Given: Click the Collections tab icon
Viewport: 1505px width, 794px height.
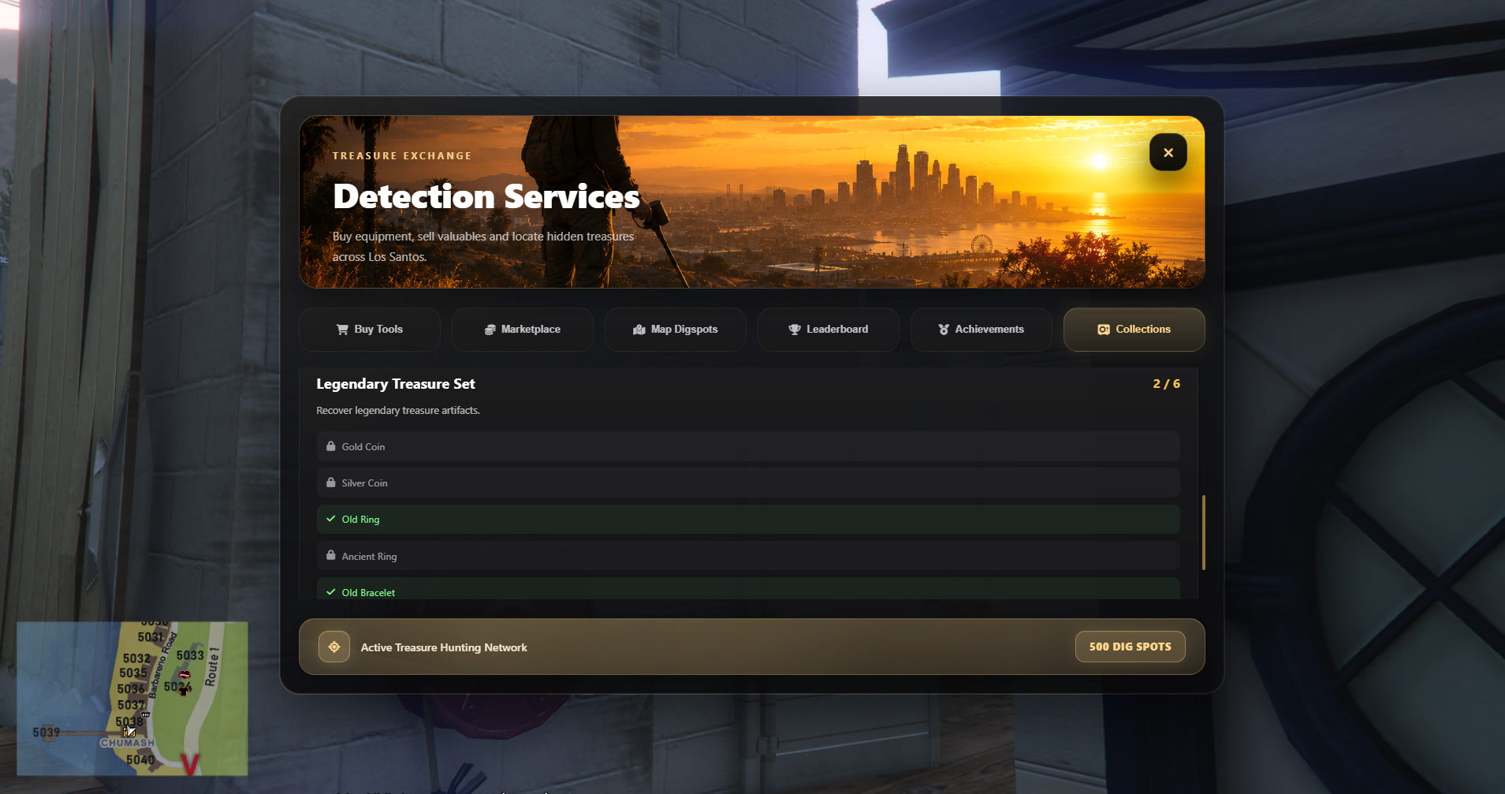Looking at the screenshot, I should pyautogui.click(x=1104, y=330).
